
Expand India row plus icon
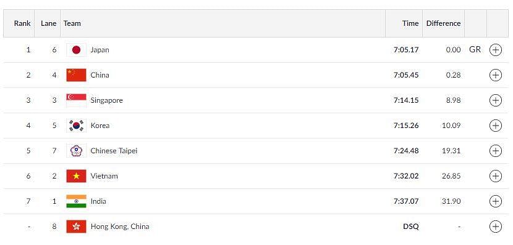click(x=495, y=201)
